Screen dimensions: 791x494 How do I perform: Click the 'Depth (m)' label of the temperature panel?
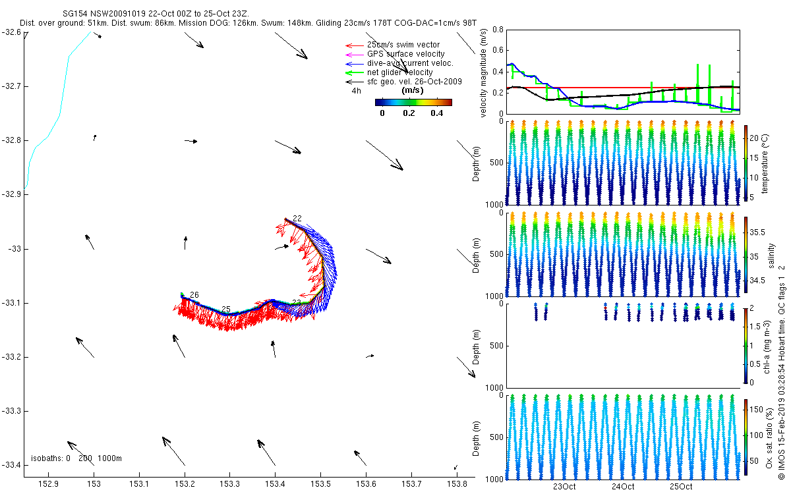pyautogui.click(x=477, y=163)
